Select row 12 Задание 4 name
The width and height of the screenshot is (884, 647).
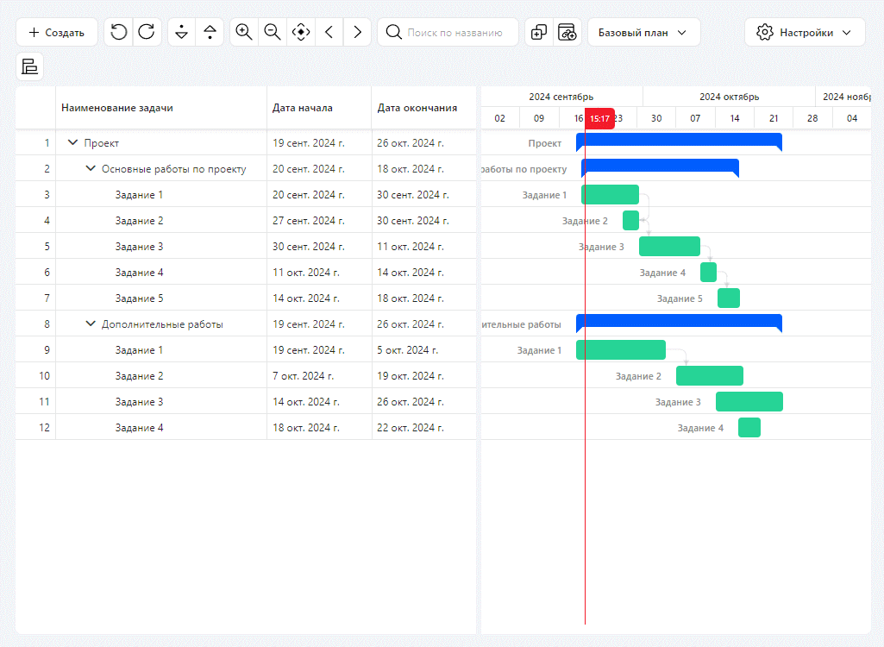[139, 428]
